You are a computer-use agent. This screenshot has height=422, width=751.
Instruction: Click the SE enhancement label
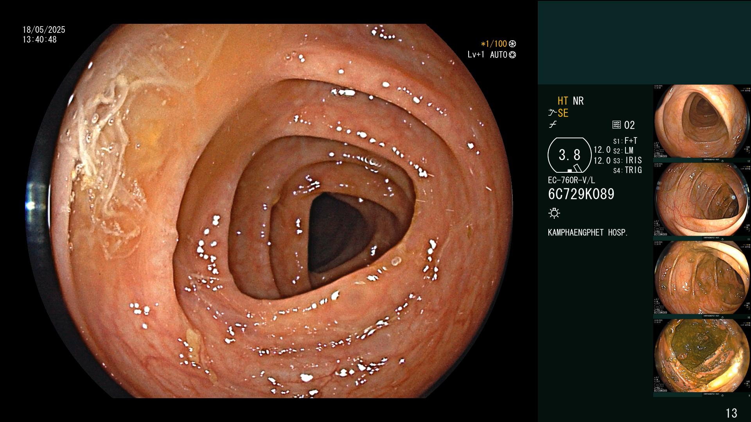[563, 113]
